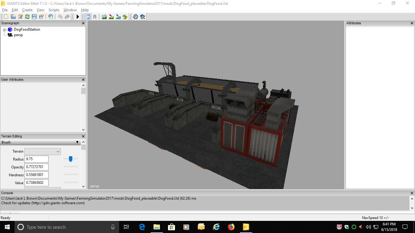Screen dimensions: 415x233
Task: Select the terrain foliage paint icon
Action: tap(125, 17)
